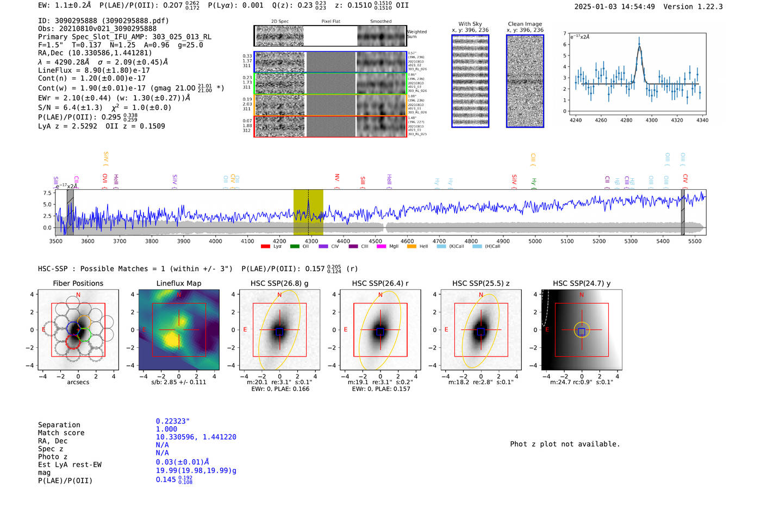Viewport: 761px width, 518px height.
Task: Click the 2025-01-03 14:54:49 timestamp
Action: click(x=614, y=7)
